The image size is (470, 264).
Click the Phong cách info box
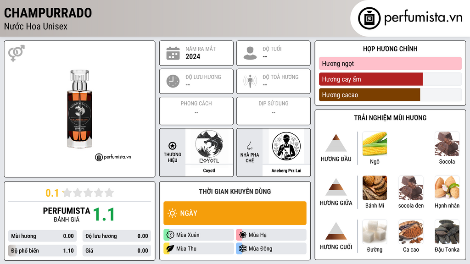(x=196, y=111)
